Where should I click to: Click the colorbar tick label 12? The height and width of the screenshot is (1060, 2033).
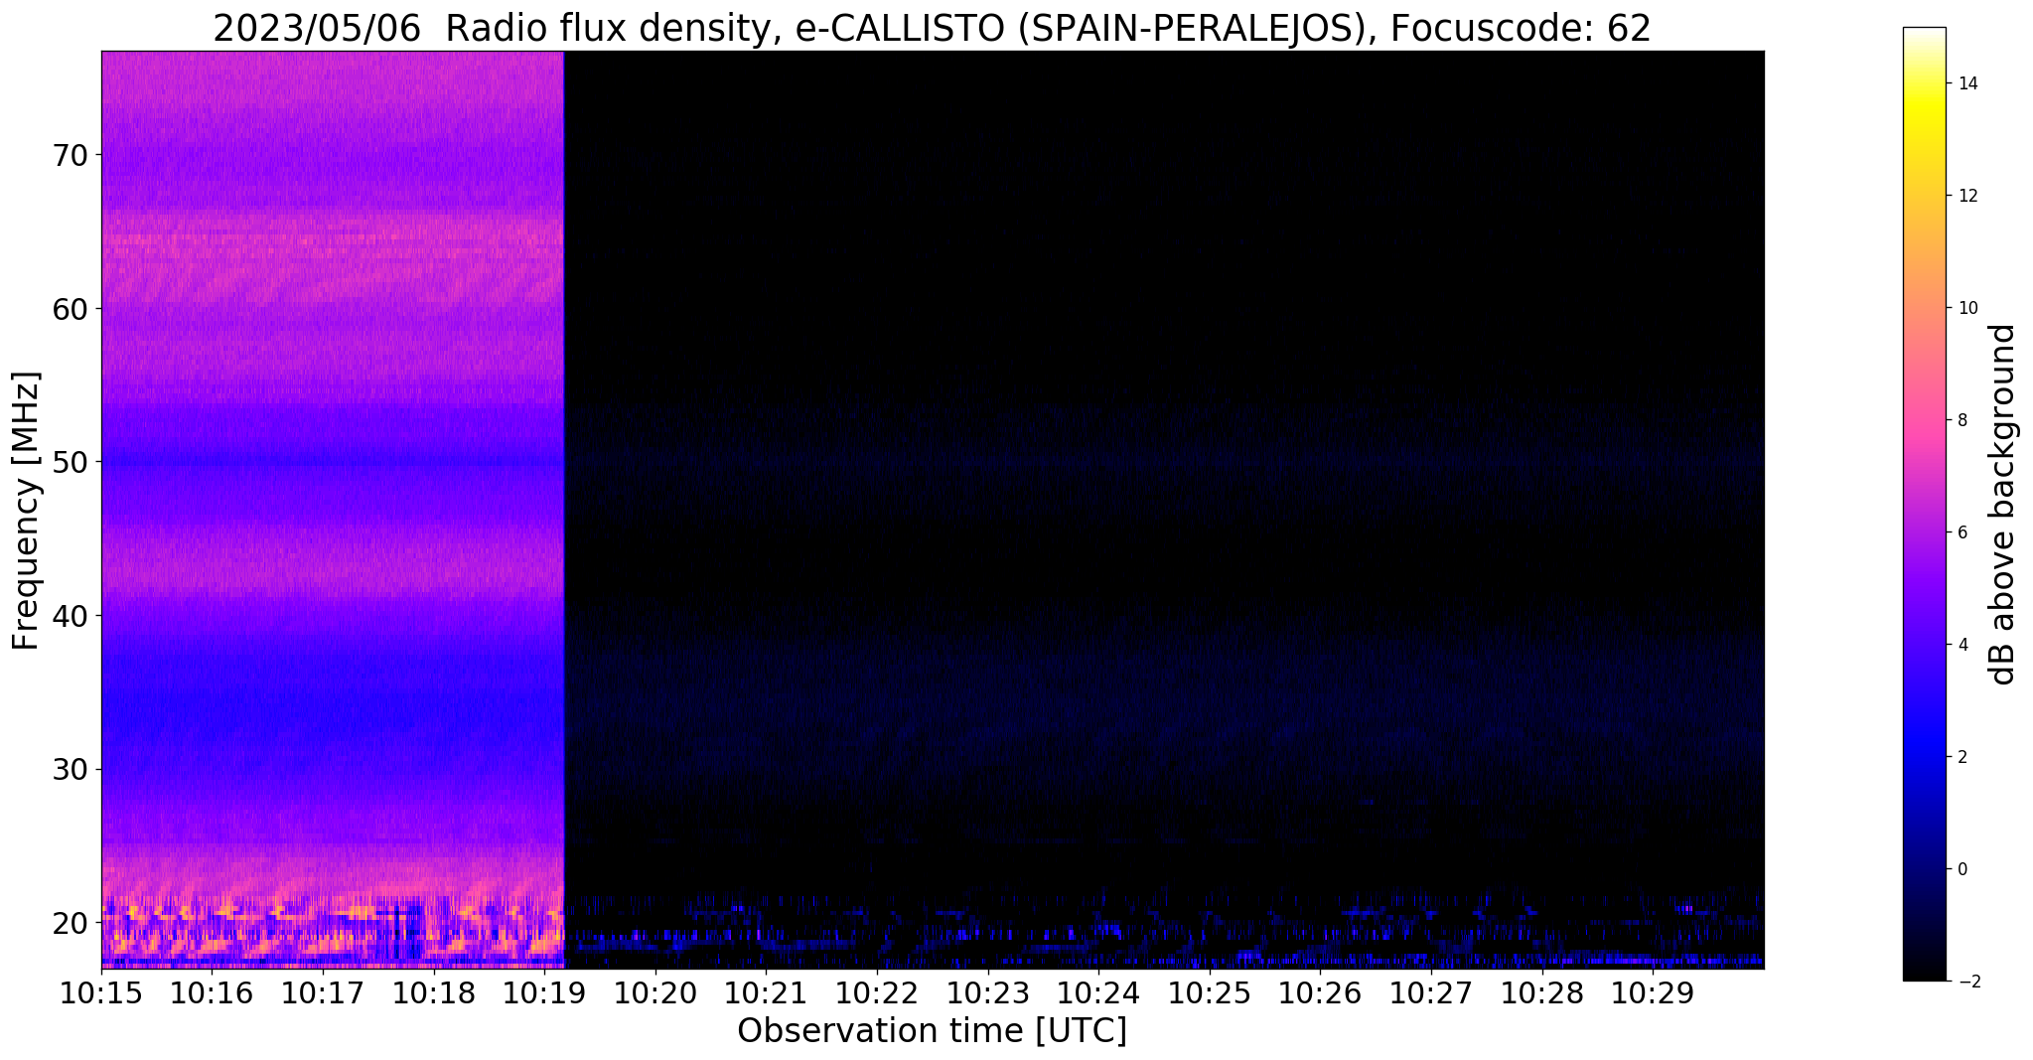[x=1965, y=196]
